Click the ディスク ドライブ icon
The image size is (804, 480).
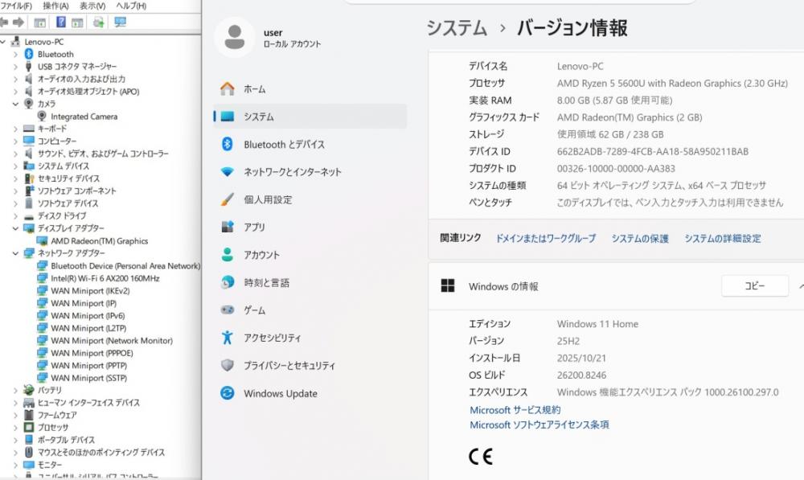click(29, 216)
